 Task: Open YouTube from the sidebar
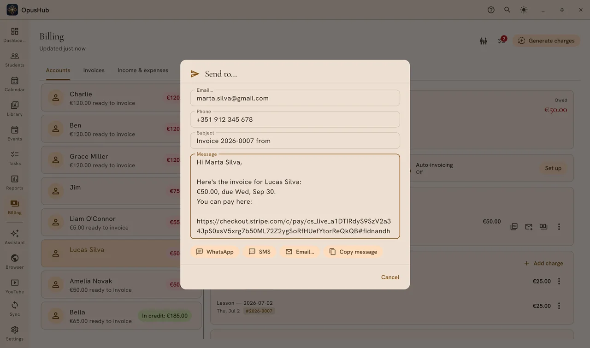[15, 286]
